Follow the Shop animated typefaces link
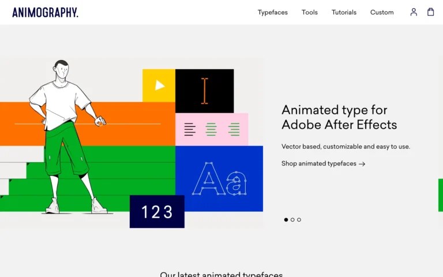The width and height of the screenshot is (443, 277). pyautogui.click(x=323, y=164)
